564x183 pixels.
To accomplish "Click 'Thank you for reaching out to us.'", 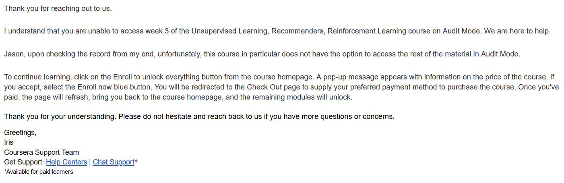I will coord(58,8).
